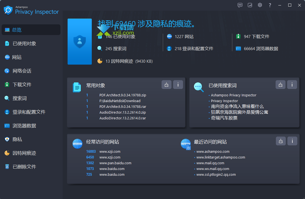Open the feedback chat icon in title bar
The image size is (305, 199).
[x=240, y=5]
